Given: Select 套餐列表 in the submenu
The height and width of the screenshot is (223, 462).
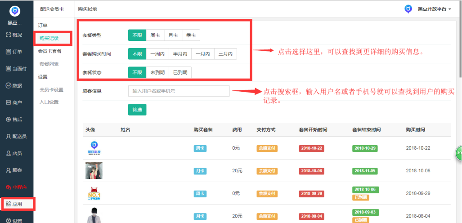Looking at the screenshot, I should [49, 64].
